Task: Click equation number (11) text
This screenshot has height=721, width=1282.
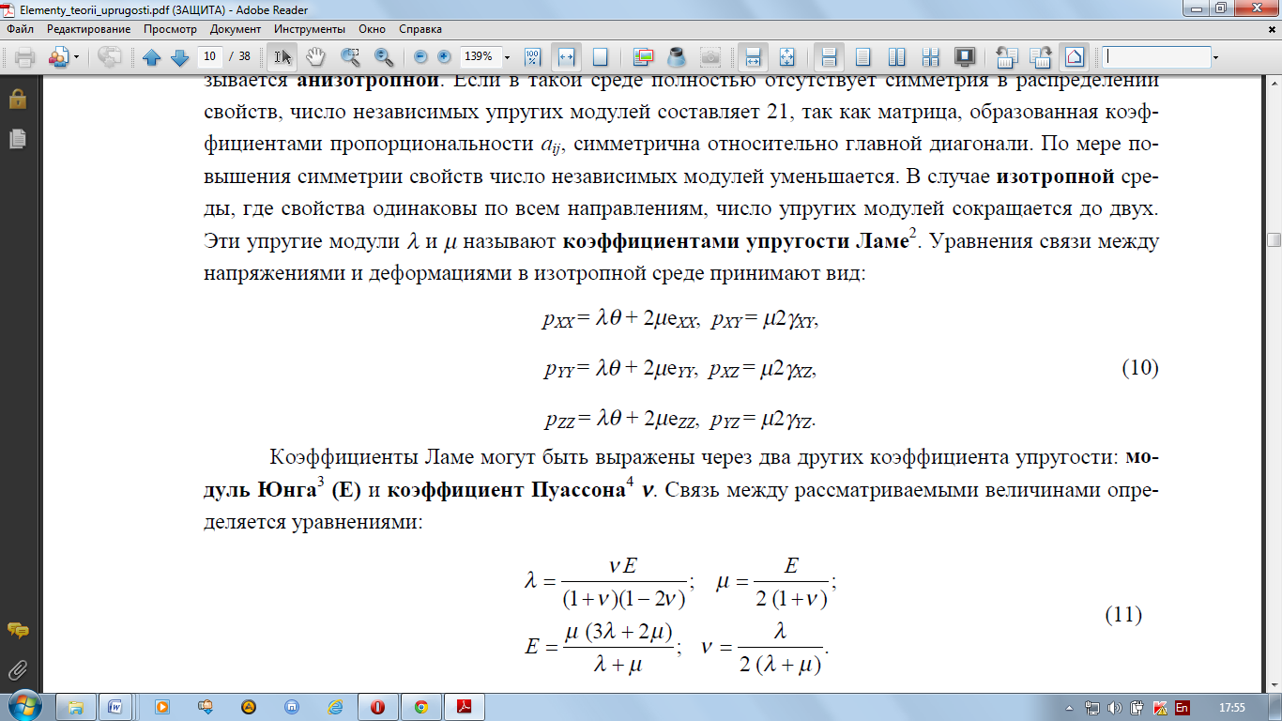Action: tap(1122, 616)
